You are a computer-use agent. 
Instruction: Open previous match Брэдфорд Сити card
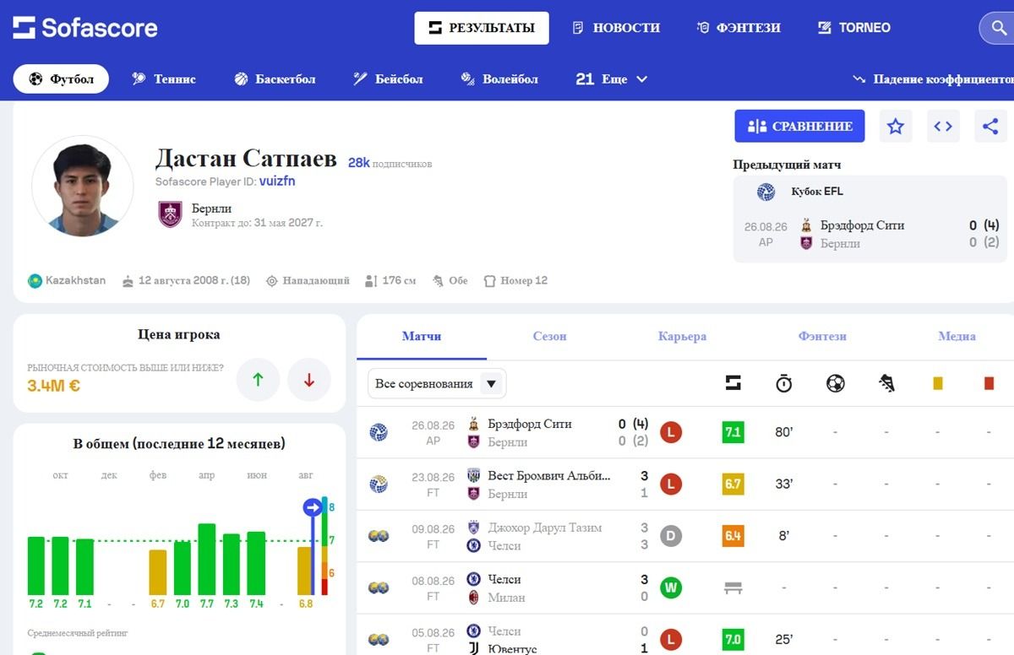pos(871,235)
